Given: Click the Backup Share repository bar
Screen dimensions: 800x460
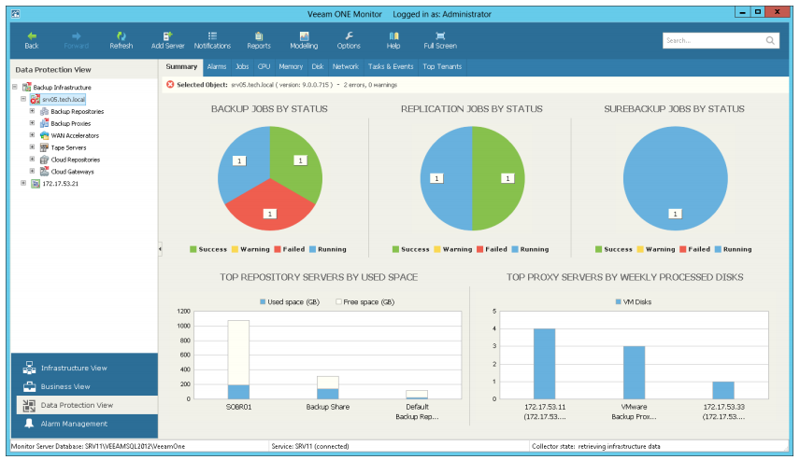Looking at the screenshot, I should [x=327, y=387].
